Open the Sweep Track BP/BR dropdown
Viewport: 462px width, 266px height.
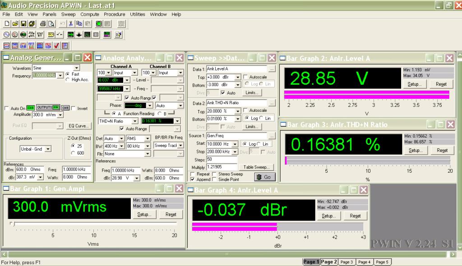coord(180,146)
